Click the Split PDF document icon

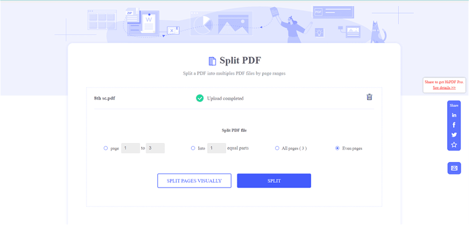click(212, 61)
